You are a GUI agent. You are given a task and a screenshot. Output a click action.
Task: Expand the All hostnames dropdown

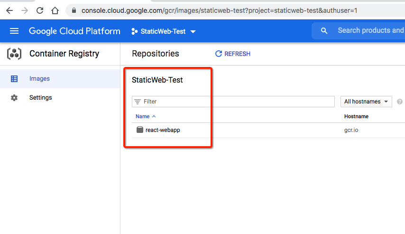[x=366, y=102]
